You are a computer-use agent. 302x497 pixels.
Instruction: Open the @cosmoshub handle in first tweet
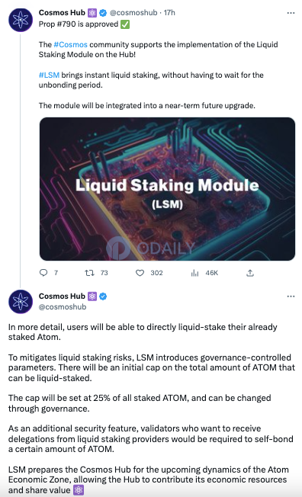[x=133, y=13]
